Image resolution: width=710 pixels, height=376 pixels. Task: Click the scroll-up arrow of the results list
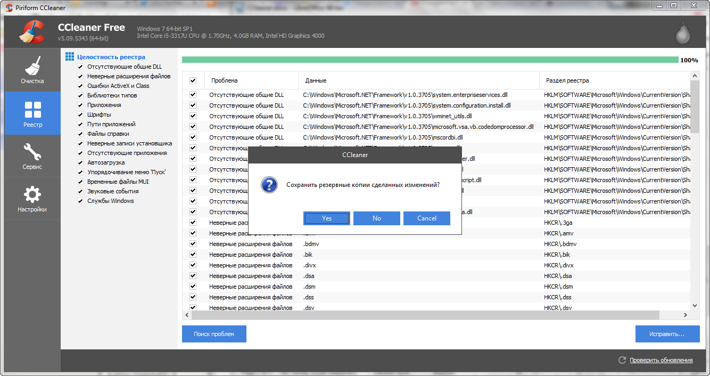pos(695,76)
